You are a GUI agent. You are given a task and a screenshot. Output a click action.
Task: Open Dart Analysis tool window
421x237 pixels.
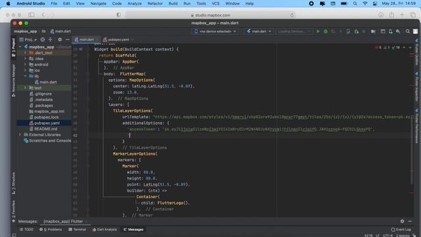point(105,230)
